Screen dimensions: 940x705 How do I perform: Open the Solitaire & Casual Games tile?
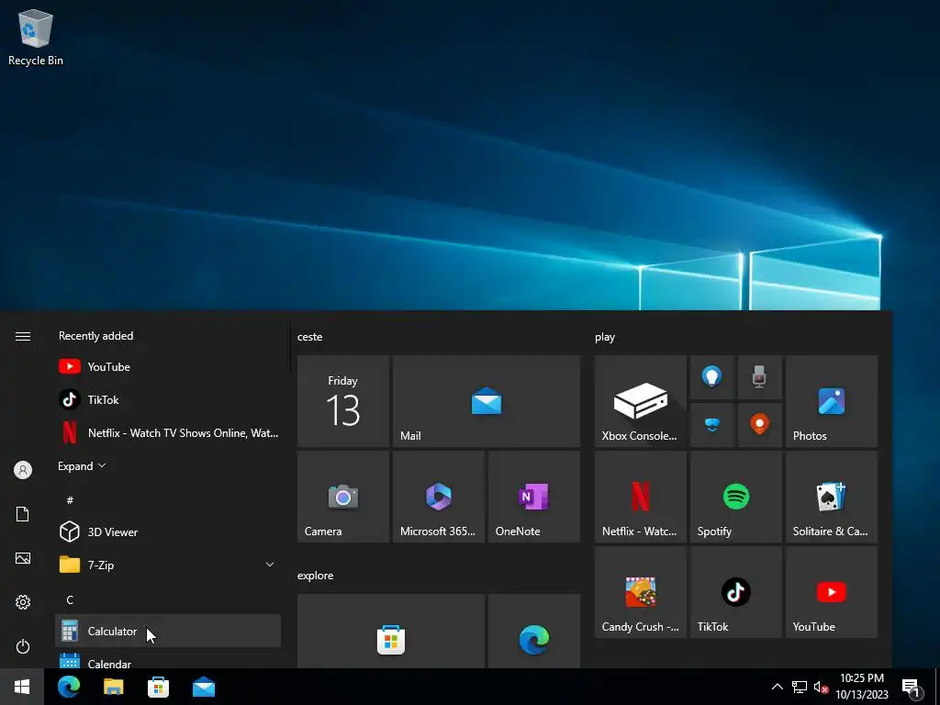tap(832, 497)
